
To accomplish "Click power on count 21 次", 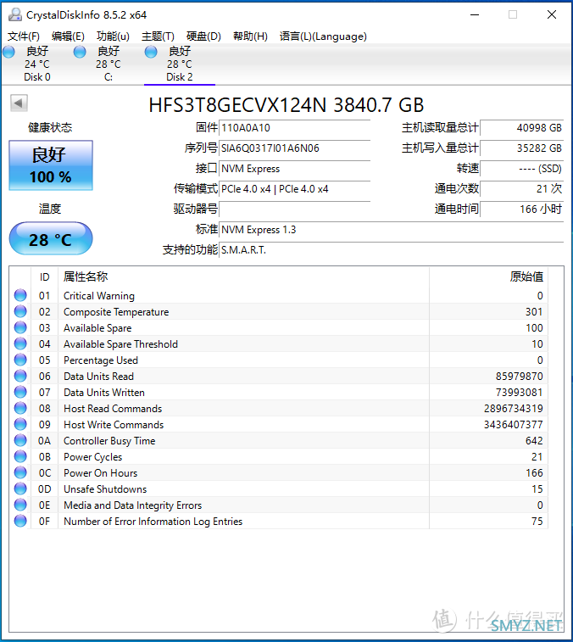I will click(x=522, y=189).
